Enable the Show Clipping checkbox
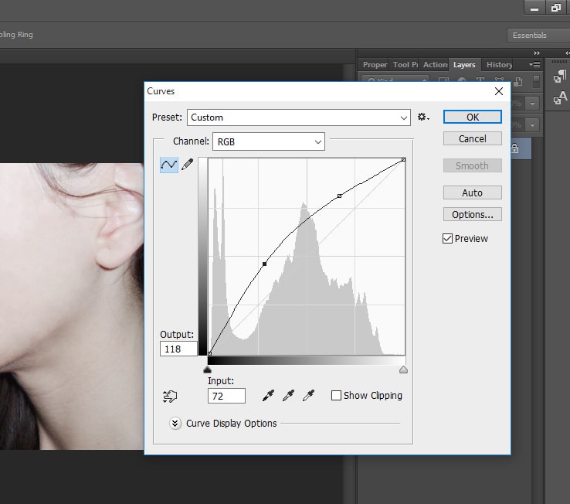The width and height of the screenshot is (570, 504). pyautogui.click(x=336, y=396)
